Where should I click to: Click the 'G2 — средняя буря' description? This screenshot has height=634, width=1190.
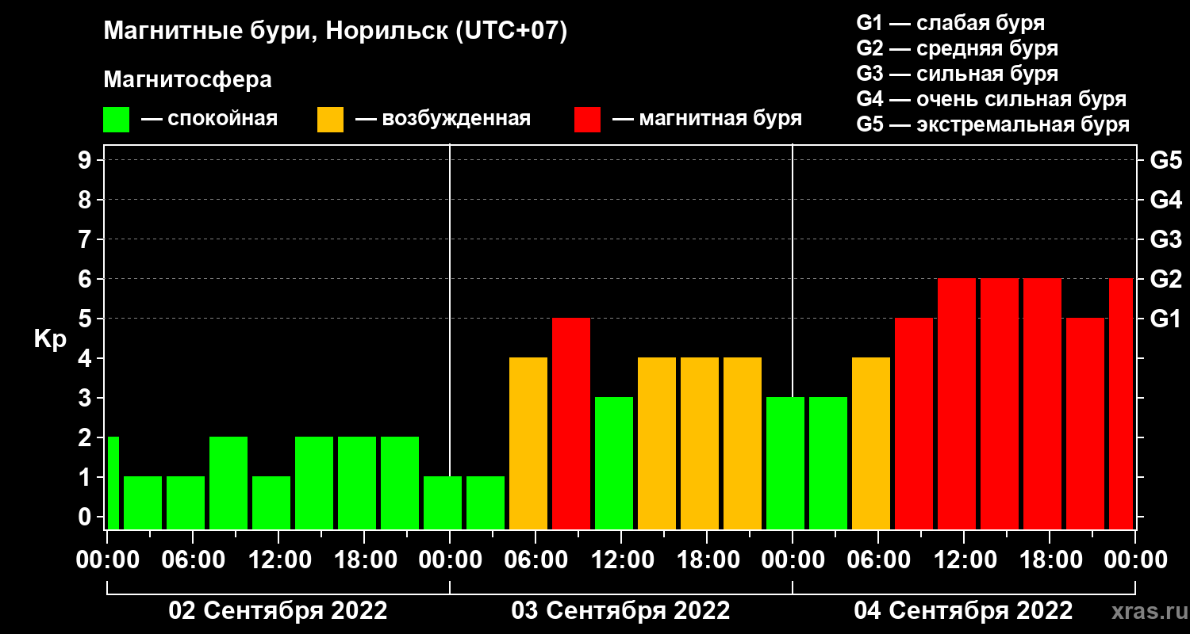tap(958, 48)
